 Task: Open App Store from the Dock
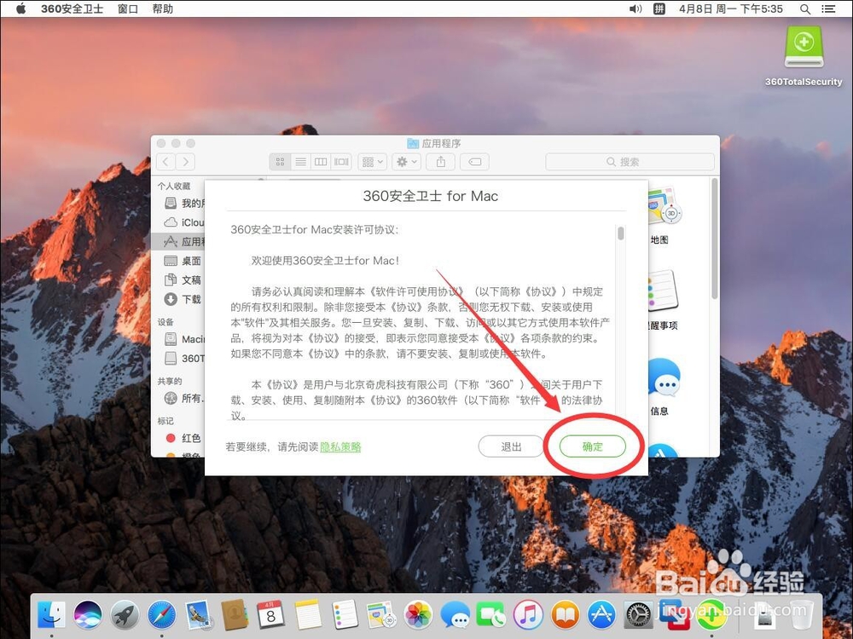601,615
